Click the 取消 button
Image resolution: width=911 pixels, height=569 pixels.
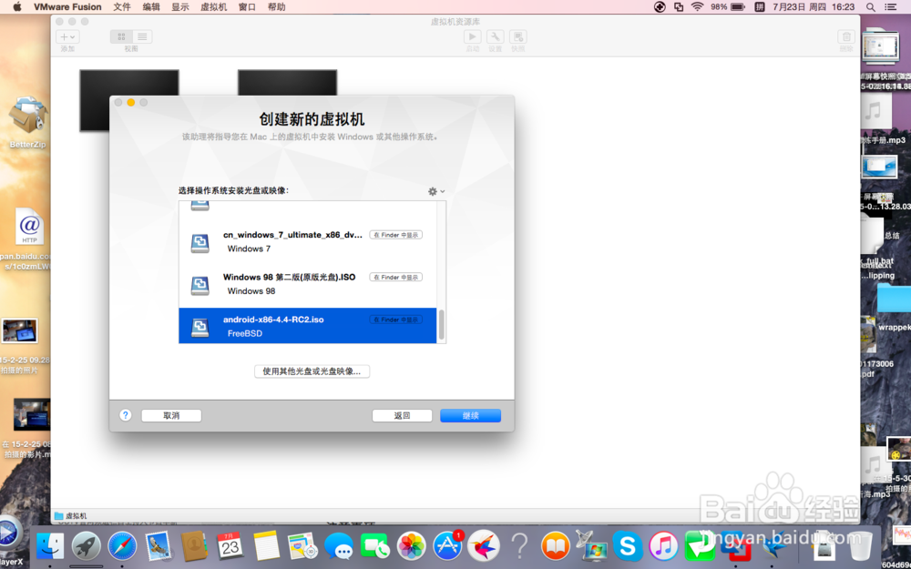[x=171, y=416]
